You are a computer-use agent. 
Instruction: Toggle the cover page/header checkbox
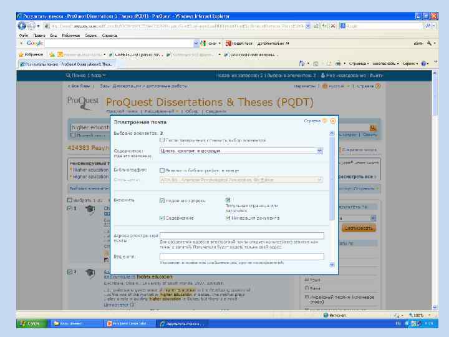pyautogui.click(x=228, y=200)
